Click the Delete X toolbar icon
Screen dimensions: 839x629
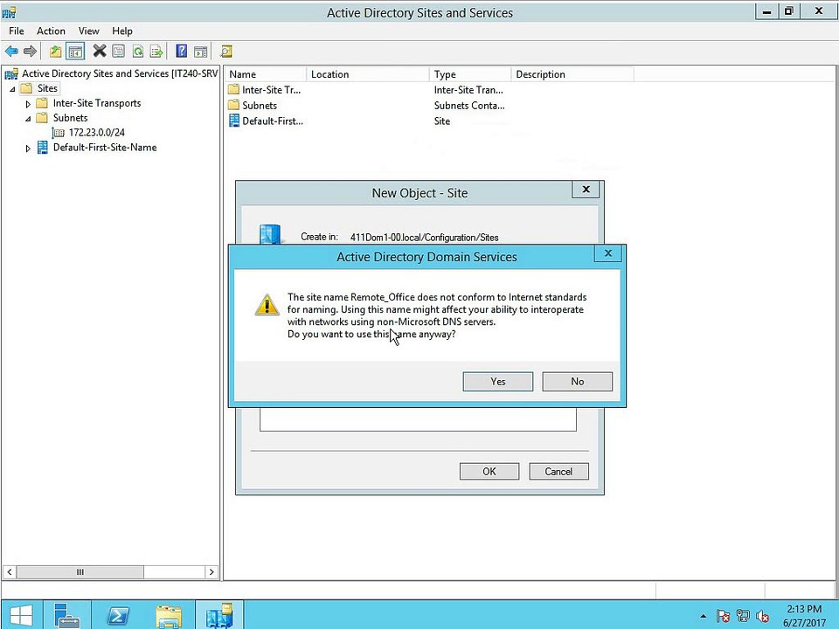(x=100, y=51)
